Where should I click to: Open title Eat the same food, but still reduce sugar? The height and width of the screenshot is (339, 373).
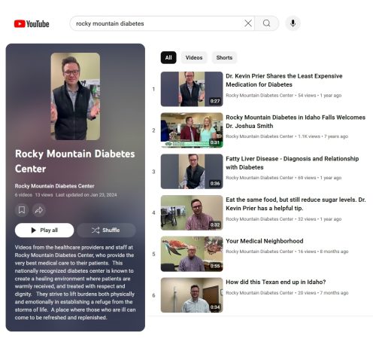pyautogui.click(x=296, y=204)
